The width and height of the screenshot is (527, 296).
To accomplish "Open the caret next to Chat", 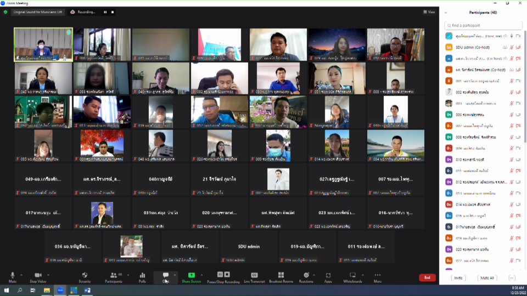I will coord(175,275).
